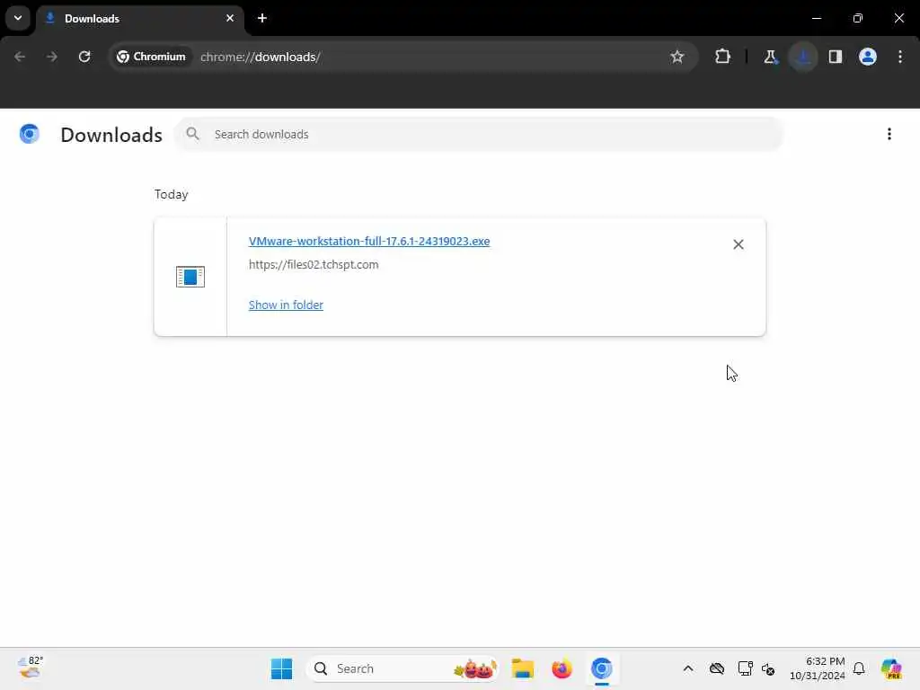Open the weather widget showing 82°

click(x=30, y=668)
